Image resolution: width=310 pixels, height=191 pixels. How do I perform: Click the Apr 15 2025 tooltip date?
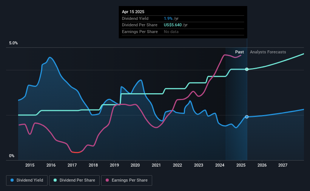tap(133, 12)
